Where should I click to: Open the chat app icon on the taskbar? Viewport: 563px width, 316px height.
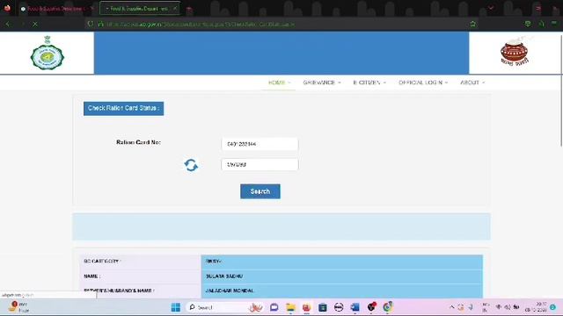point(274,307)
